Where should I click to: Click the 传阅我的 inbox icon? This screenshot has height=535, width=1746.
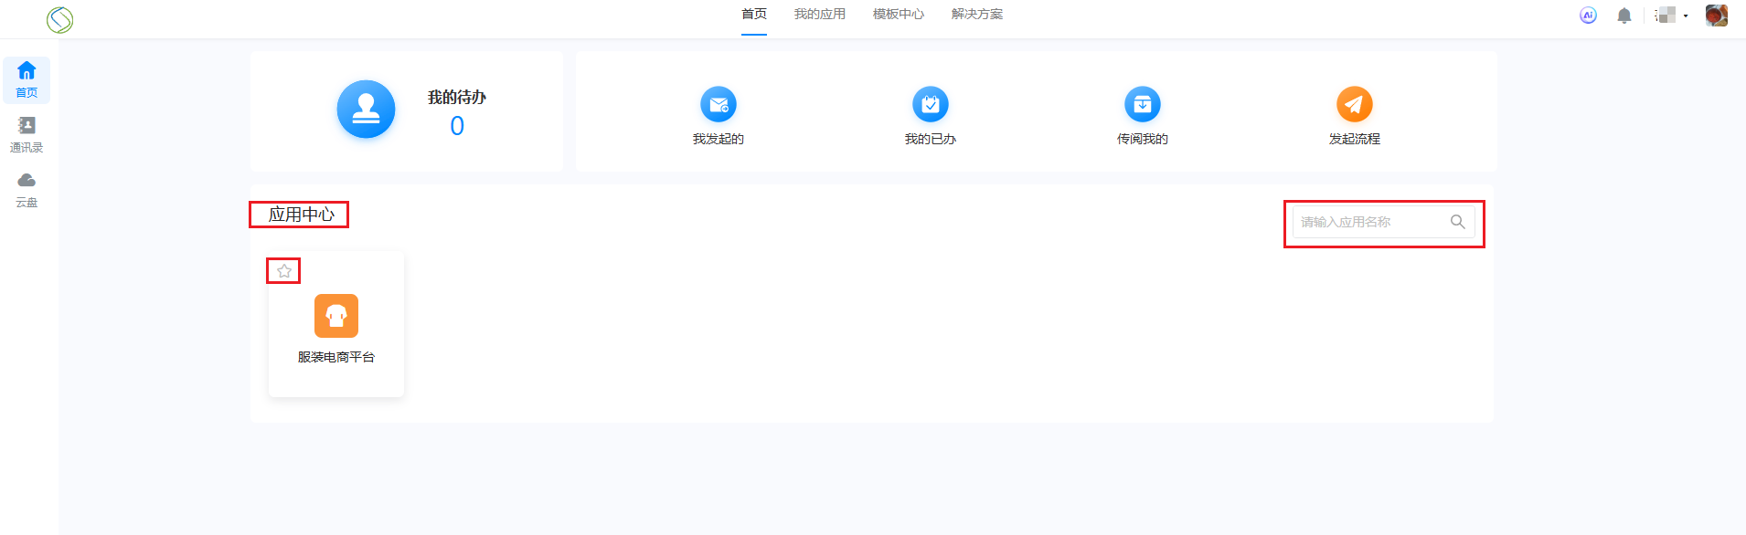[1142, 105]
